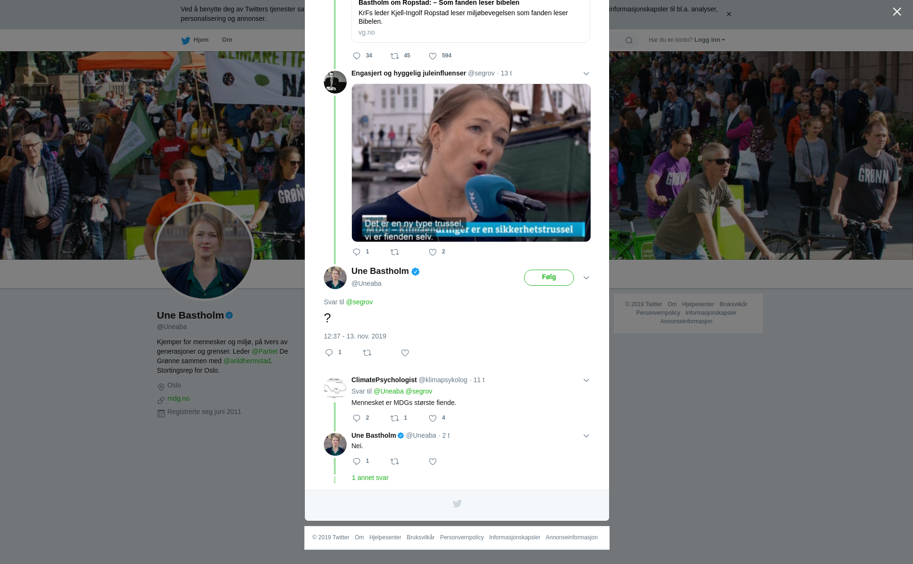Like the tweet with 594 likes
Screen dimensions: 913x564
click(x=433, y=56)
